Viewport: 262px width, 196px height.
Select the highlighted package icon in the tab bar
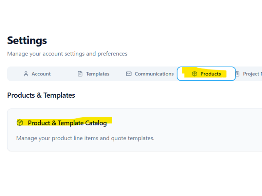[x=195, y=74]
